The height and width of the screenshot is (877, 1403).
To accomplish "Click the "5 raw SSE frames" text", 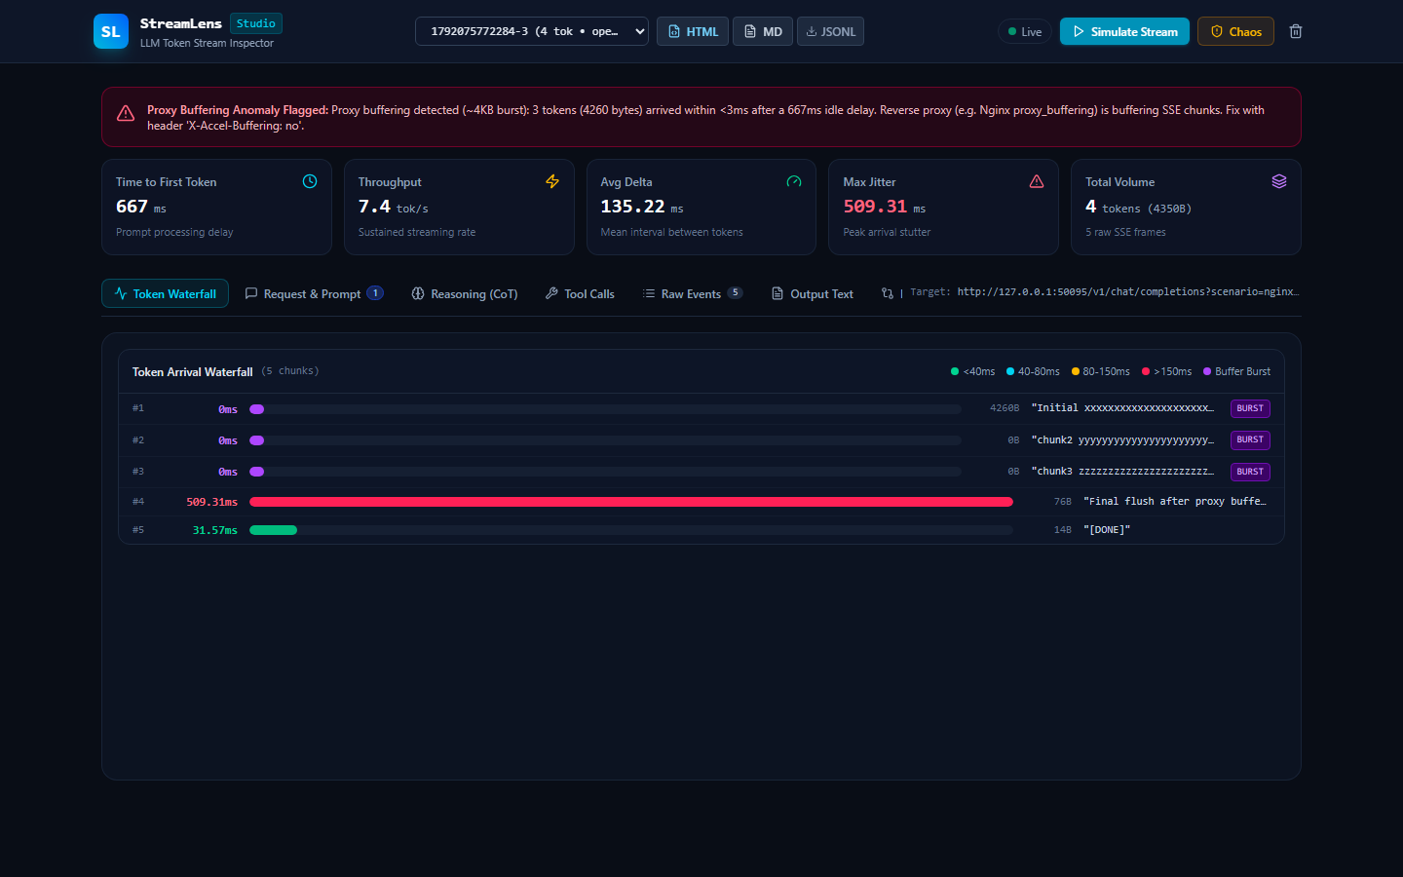I will [x=1125, y=232].
